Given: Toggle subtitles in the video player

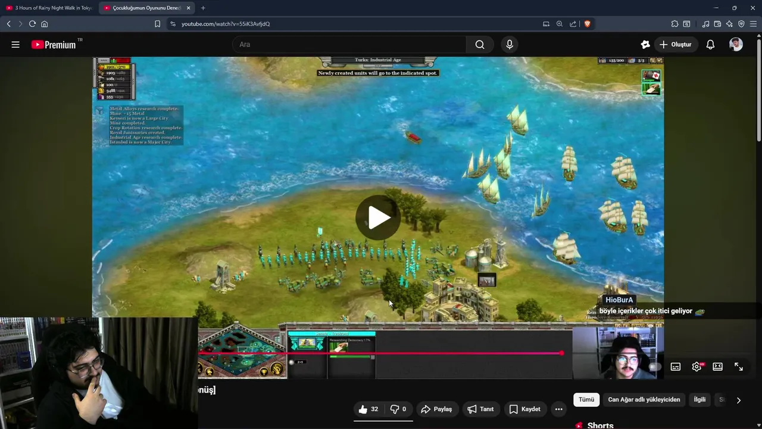Looking at the screenshot, I should coord(676,367).
